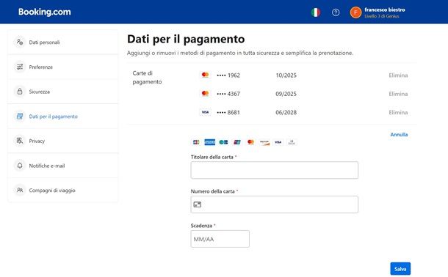
Task: Focus the Titolare della carta field
Action: [x=274, y=170]
